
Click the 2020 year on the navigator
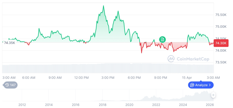129,104
